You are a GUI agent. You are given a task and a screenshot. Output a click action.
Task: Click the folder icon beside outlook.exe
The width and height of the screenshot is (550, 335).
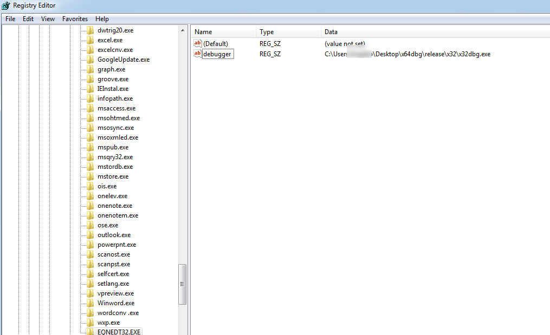coord(90,235)
